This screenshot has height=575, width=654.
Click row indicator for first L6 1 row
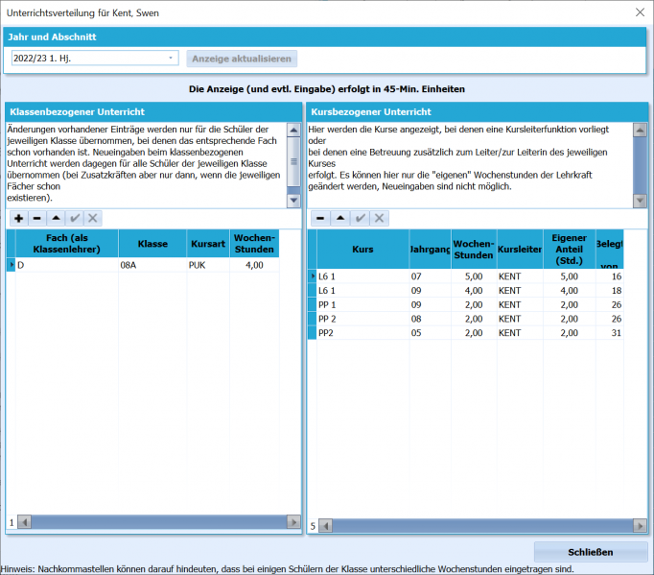click(313, 276)
